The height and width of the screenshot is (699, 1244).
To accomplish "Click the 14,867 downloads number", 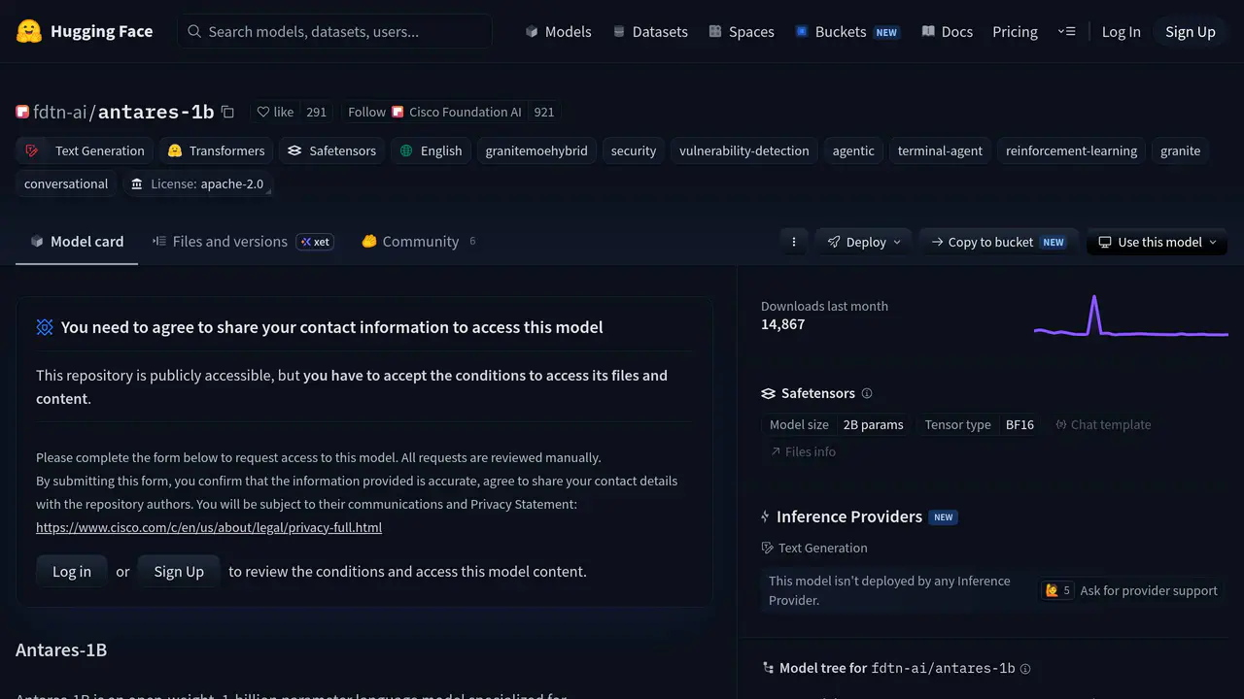I will coord(782,324).
